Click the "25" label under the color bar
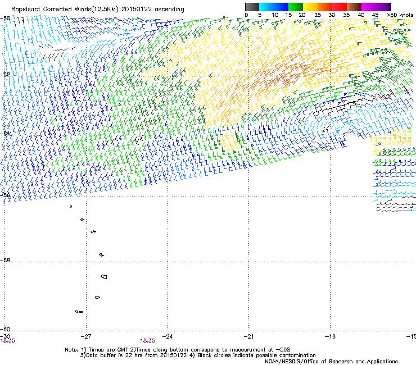The width and height of the screenshot is (416, 365). pos(318,15)
